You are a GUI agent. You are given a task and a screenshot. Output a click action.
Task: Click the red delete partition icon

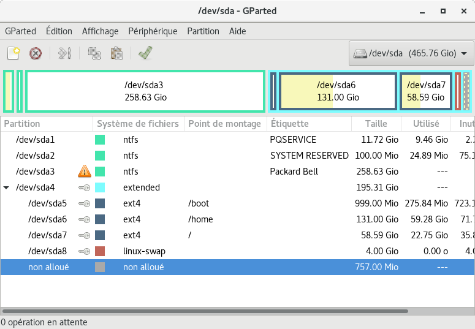click(x=36, y=53)
